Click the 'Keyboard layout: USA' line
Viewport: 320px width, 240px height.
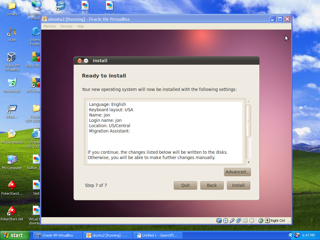111,110
